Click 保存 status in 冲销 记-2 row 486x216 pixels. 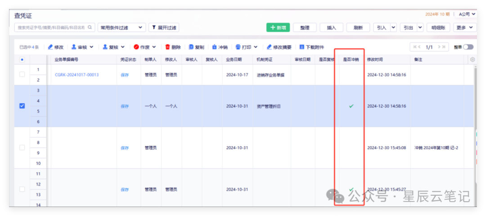(x=125, y=148)
